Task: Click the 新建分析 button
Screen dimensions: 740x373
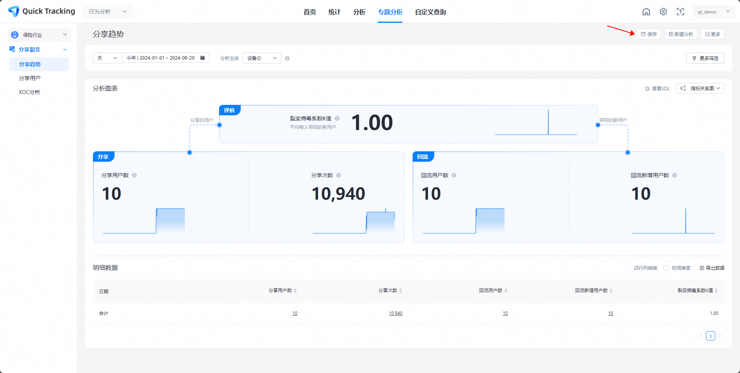Action: 681,34
